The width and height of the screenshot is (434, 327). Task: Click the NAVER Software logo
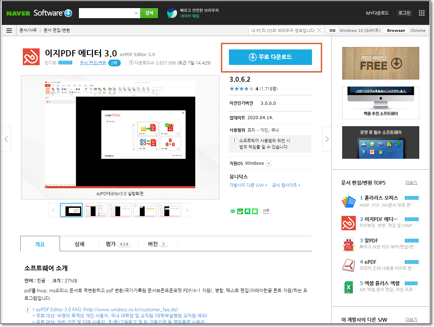[39, 13]
